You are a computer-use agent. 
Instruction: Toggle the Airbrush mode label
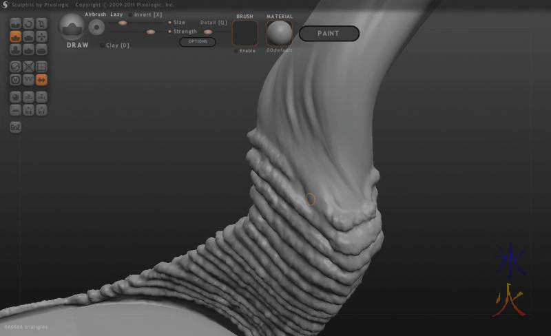pyautogui.click(x=95, y=14)
